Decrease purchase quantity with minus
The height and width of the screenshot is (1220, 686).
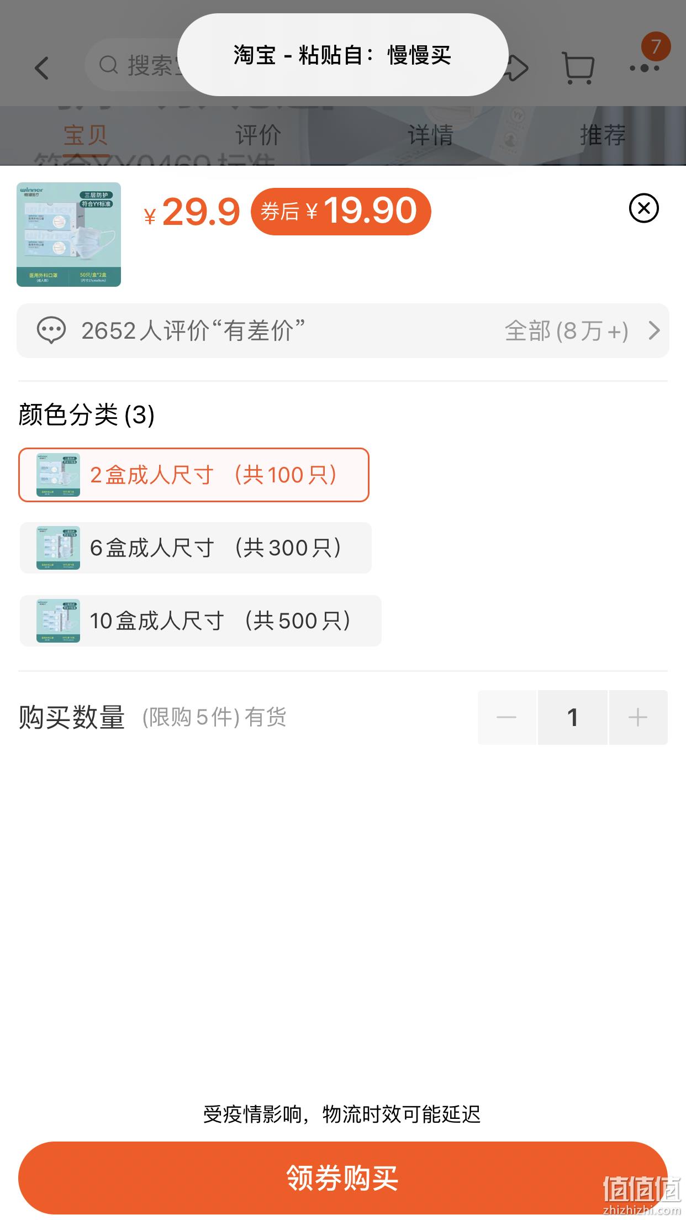506,717
